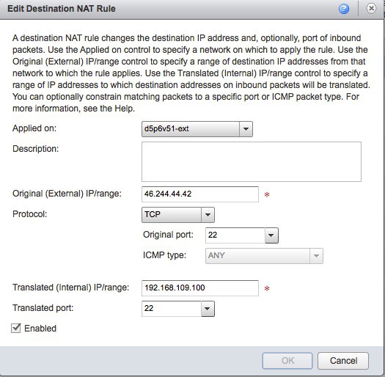Click the Enabled label text
This screenshot has height=377, width=385.
point(40,329)
